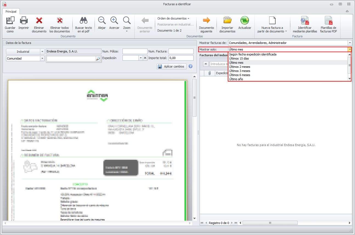The width and height of the screenshot is (355, 235).
Task: Click the PDF preview vertical scrollbar thumb
Action: tap(195, 98)
